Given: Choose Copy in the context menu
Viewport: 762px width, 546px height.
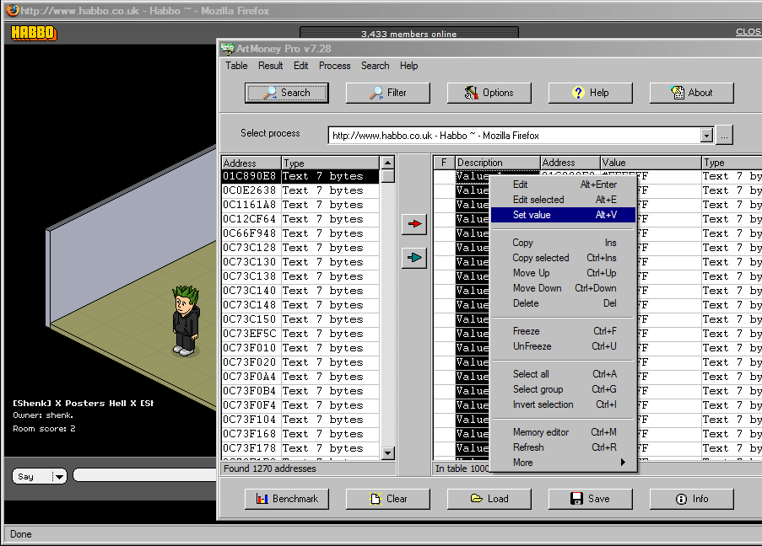Looking at the screenshot, I should (x=564, y=243).
